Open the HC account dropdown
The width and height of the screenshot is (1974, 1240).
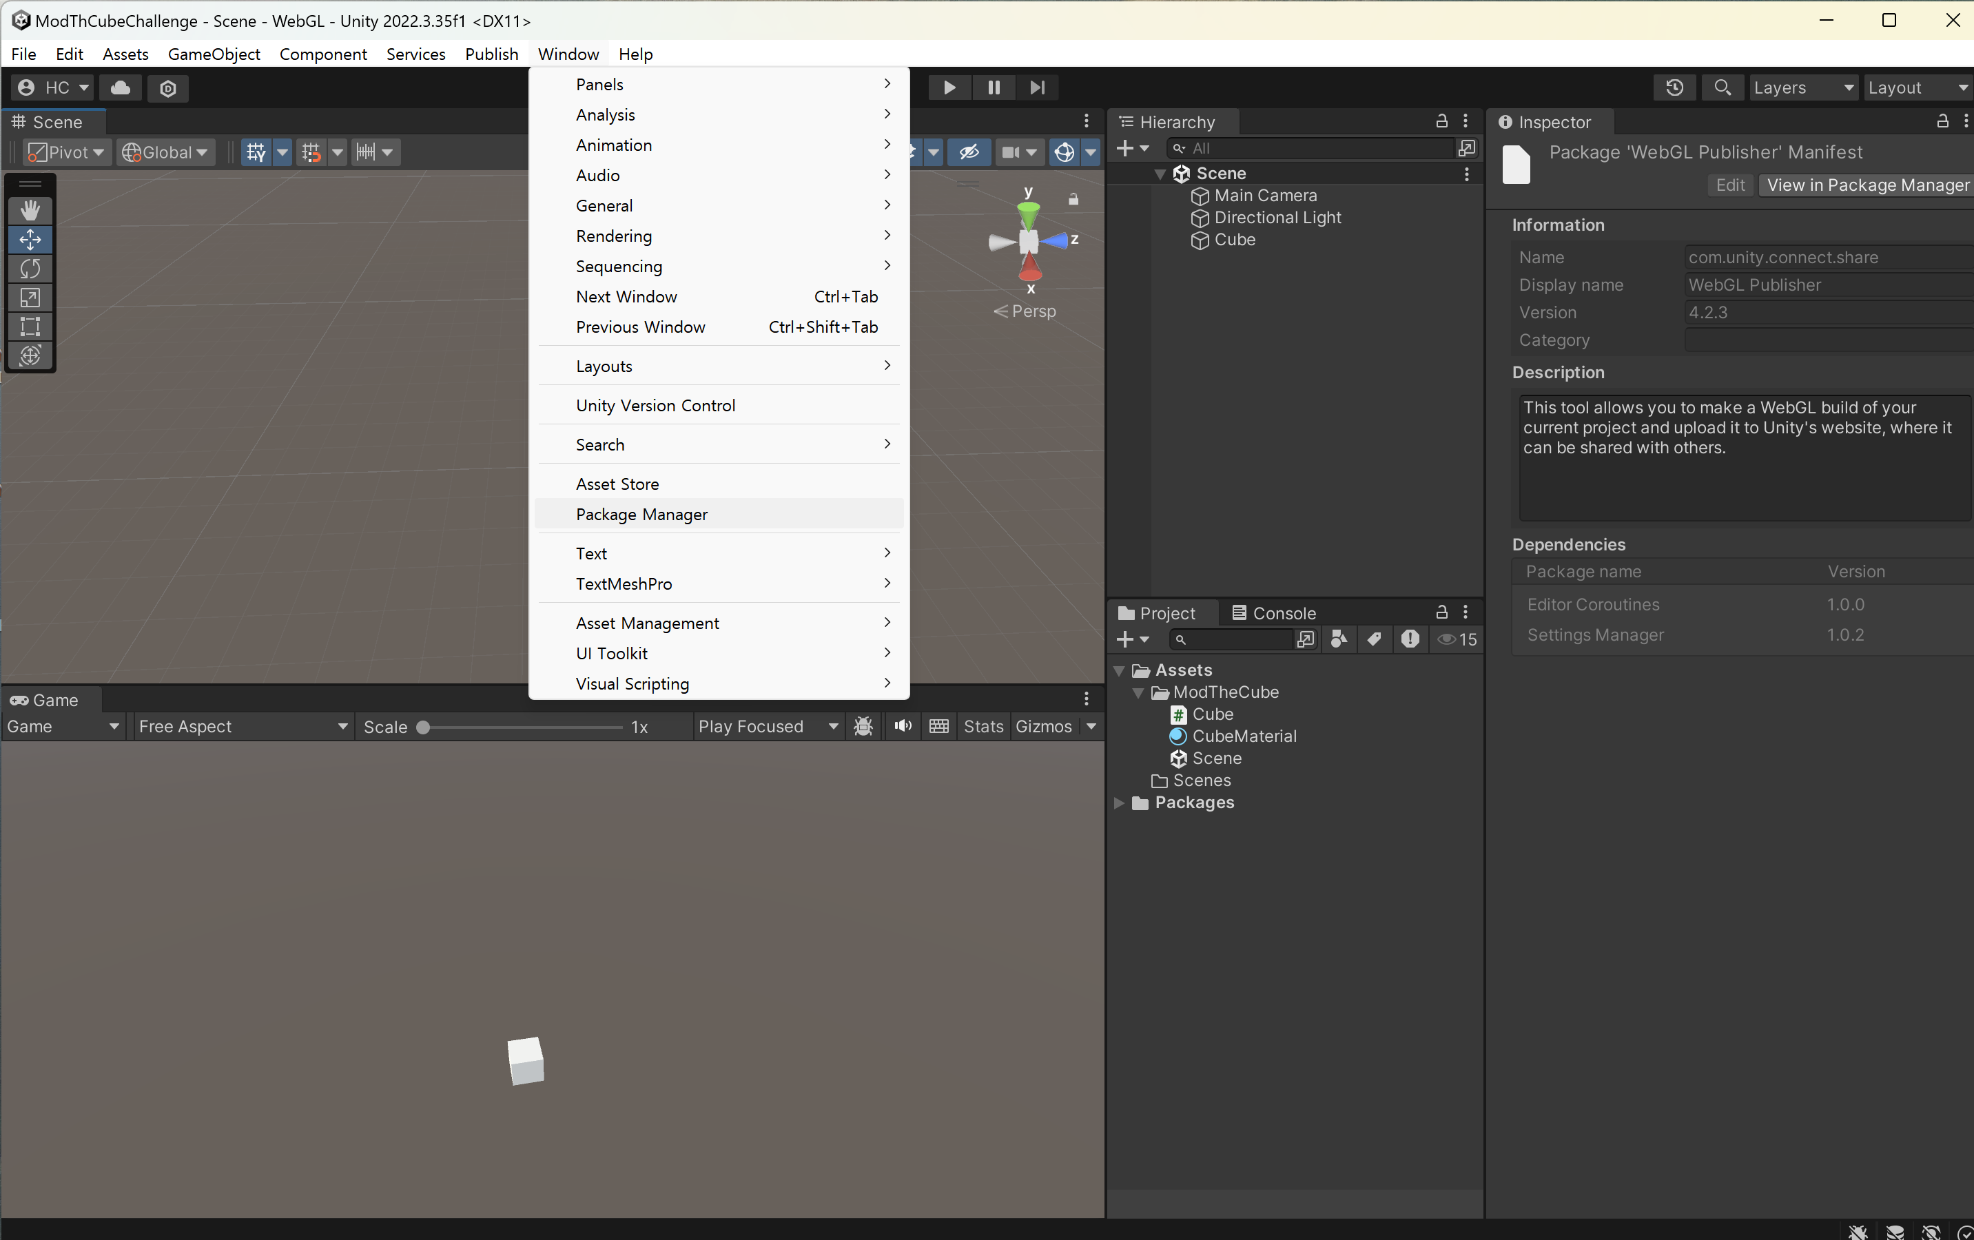[x=52, y=87]
